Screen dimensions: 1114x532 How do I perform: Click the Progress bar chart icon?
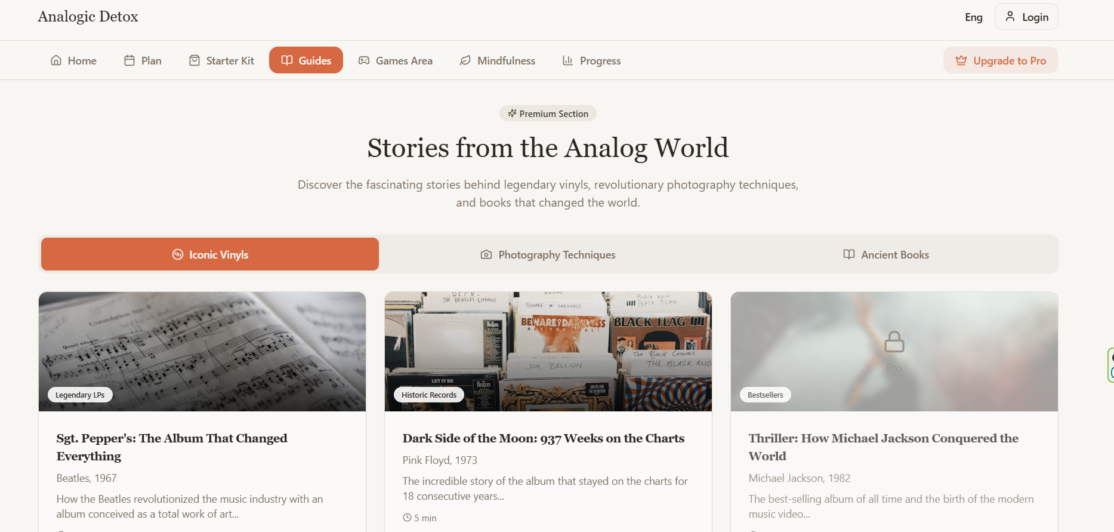(x=568, y=60)
